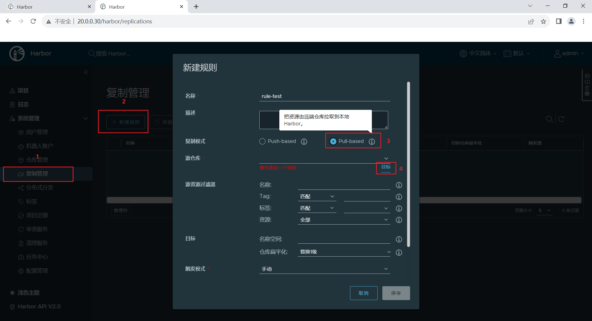The width and height of the screenshot is (592, 321).
Task: Show info for 标签 filter row
Action: (x=399, y=209)
